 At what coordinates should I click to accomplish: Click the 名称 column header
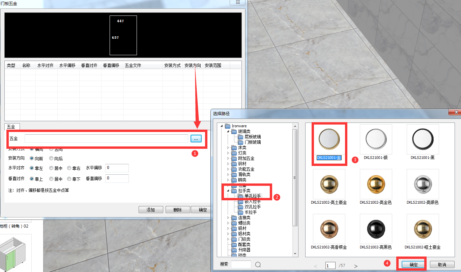(x=28, y=65)
